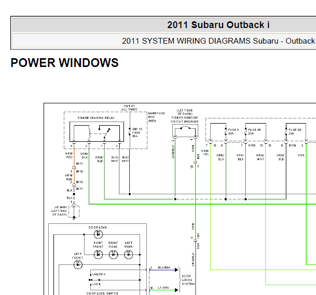316x295 pixels.
Task: Click the "POWER WINDOWS" heading
Action: click(x=64, y=62)
